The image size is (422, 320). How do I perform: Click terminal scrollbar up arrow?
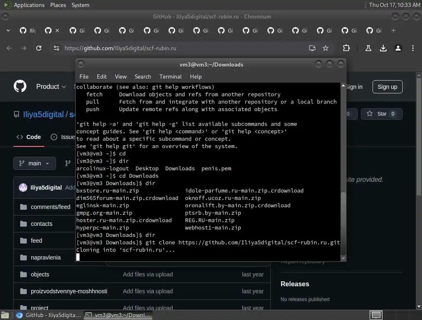click(x=343, y=86)
